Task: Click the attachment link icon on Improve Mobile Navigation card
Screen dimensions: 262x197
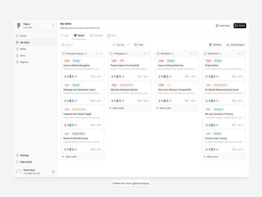Action: click(x=98, y=77)
